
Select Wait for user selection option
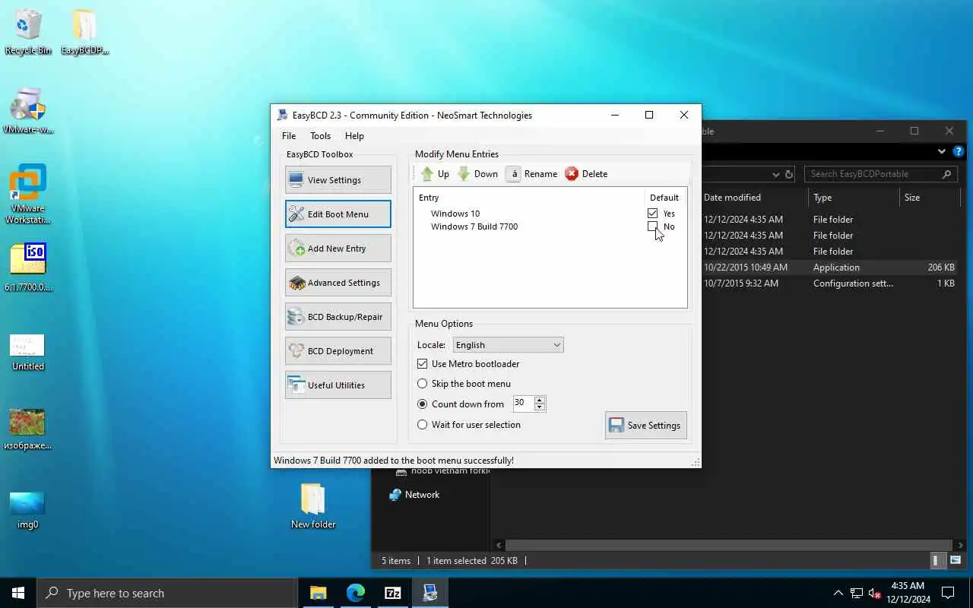[x=423, y=425]
